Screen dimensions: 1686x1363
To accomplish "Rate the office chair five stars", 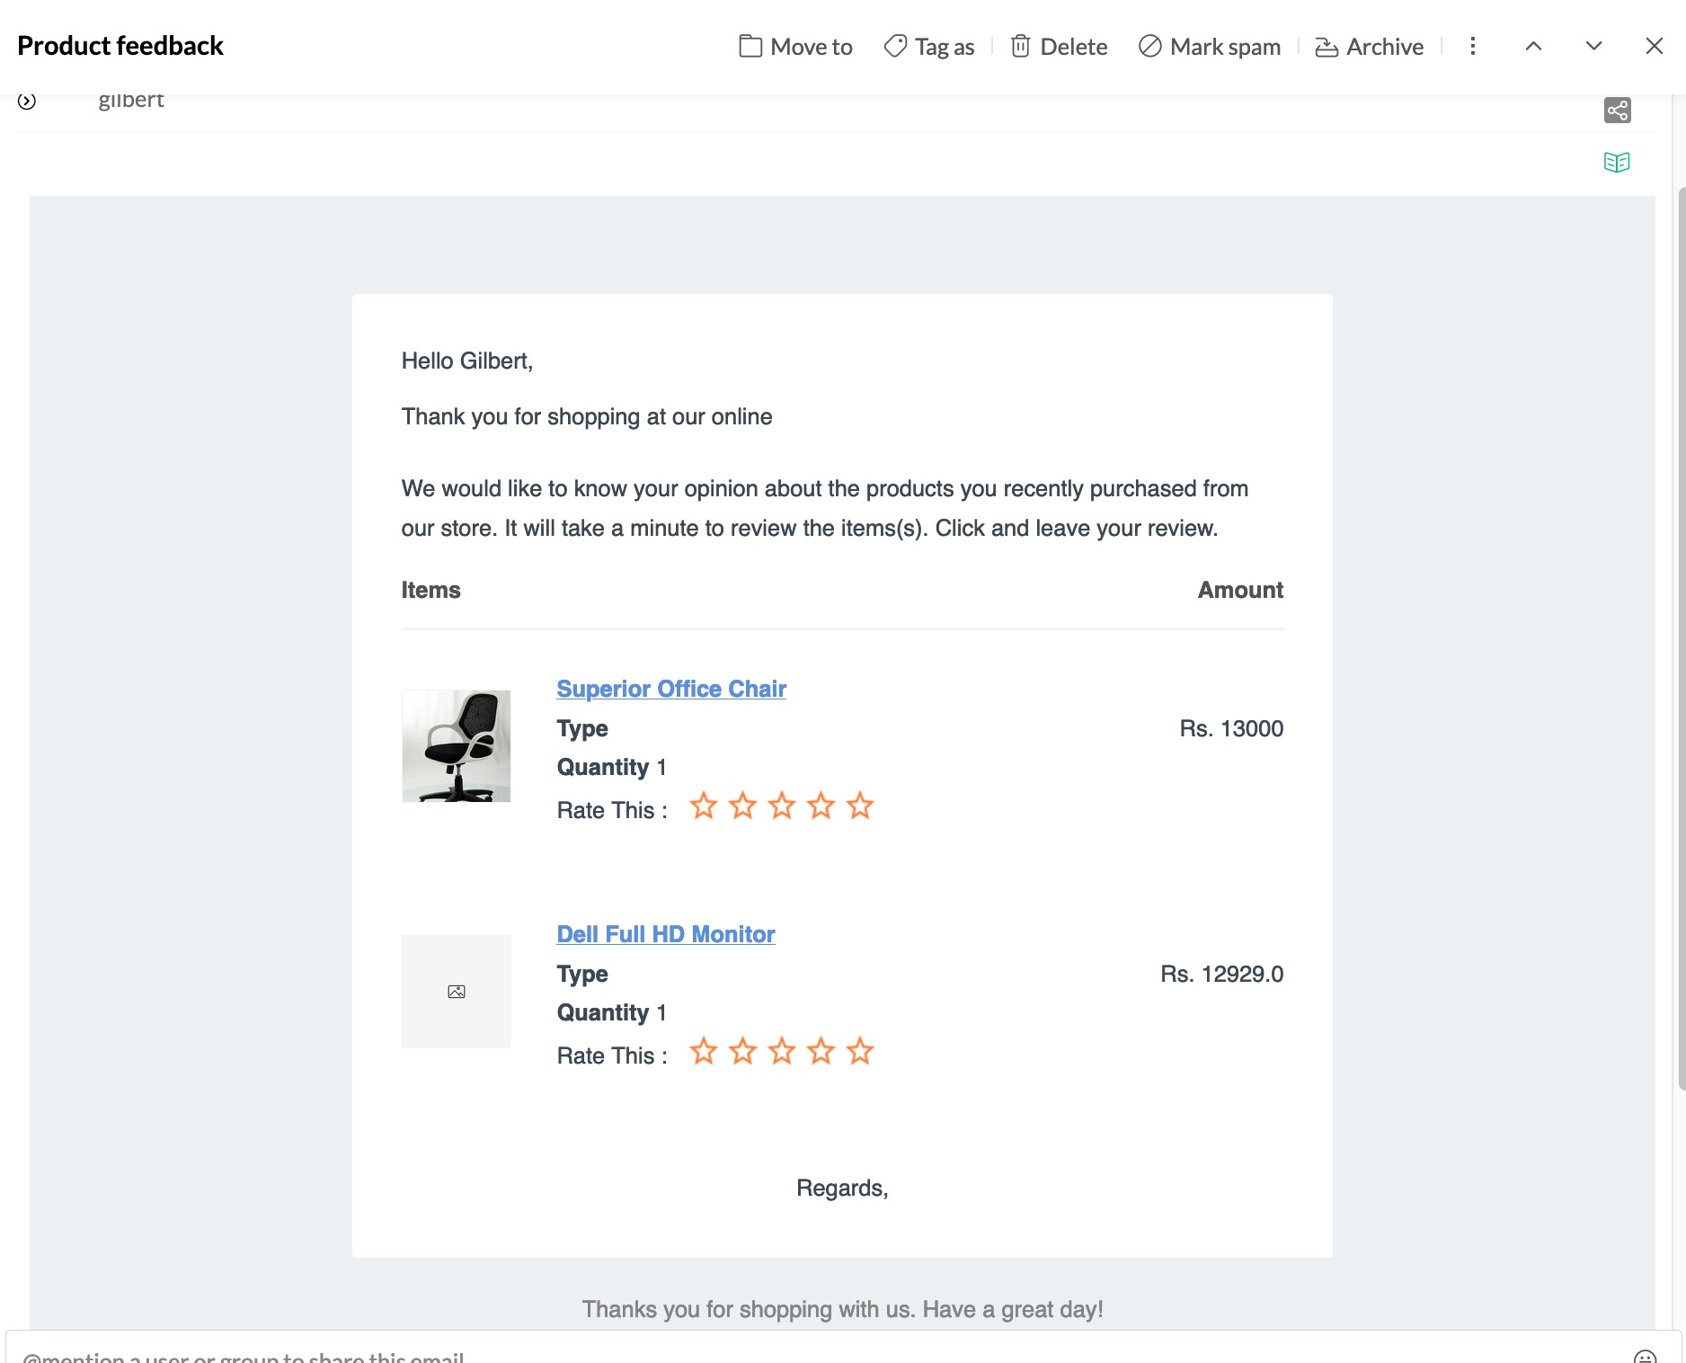I will [x=860, y=806].
